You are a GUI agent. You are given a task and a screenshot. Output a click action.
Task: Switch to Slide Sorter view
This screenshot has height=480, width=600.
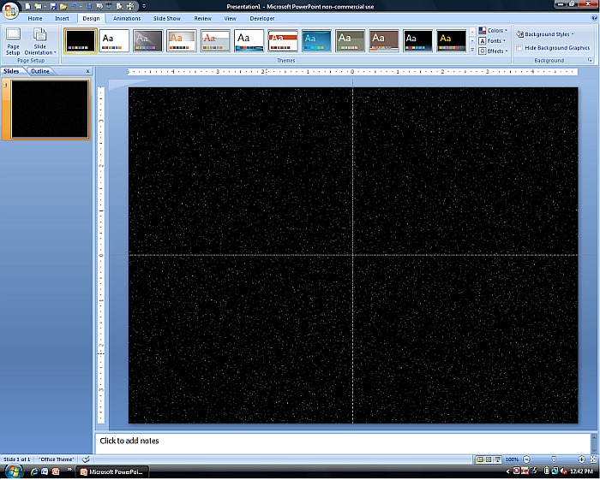tap(487, 459)
